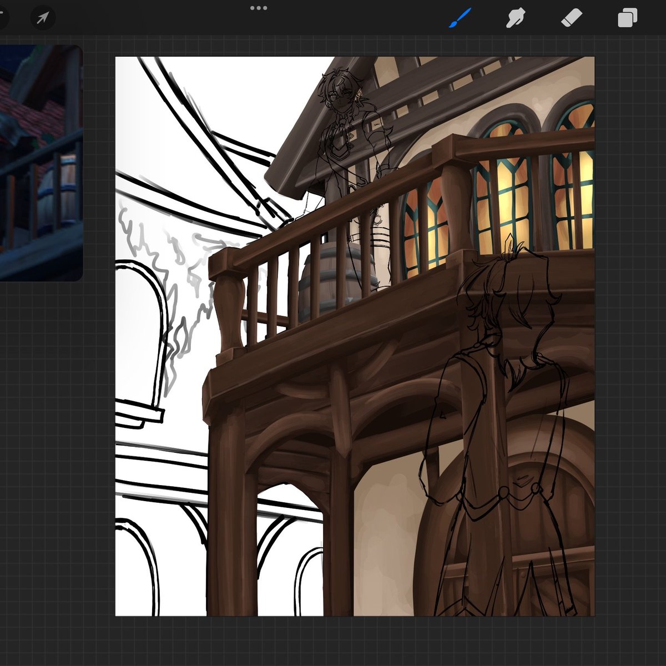Screen dimensions: 666x666
Task: Tap the Smudge icon to open smudge brushes
Action: pyautogui.click(x=517, y=18)
